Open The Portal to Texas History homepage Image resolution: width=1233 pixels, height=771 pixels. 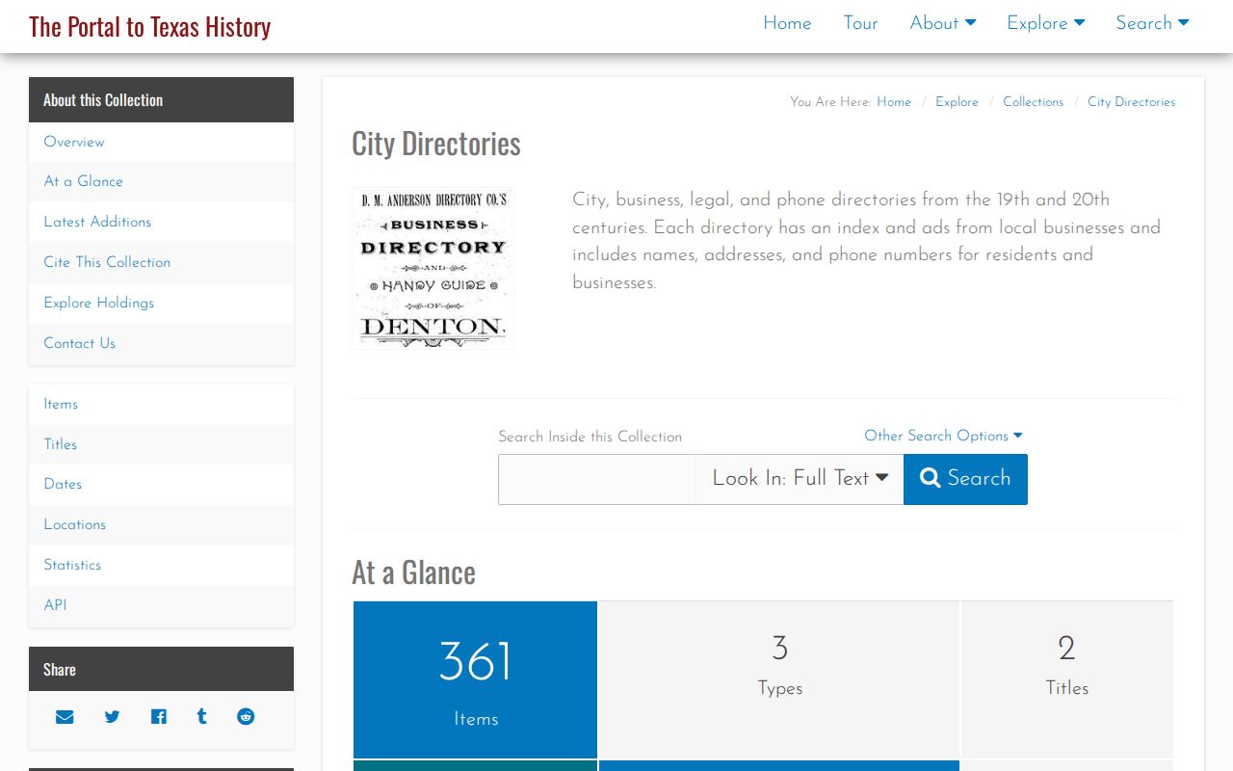click(x=149, y=26)
